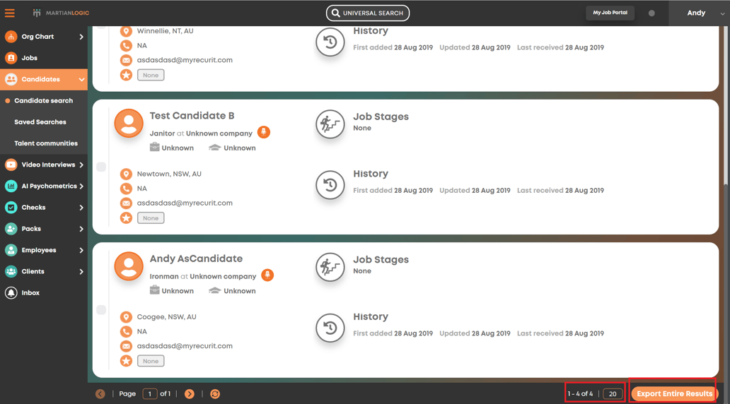Click the AI Psychometrics icon
Viewport: 730px width, 404px height.
pyautogui.click(x=11, y=186)
